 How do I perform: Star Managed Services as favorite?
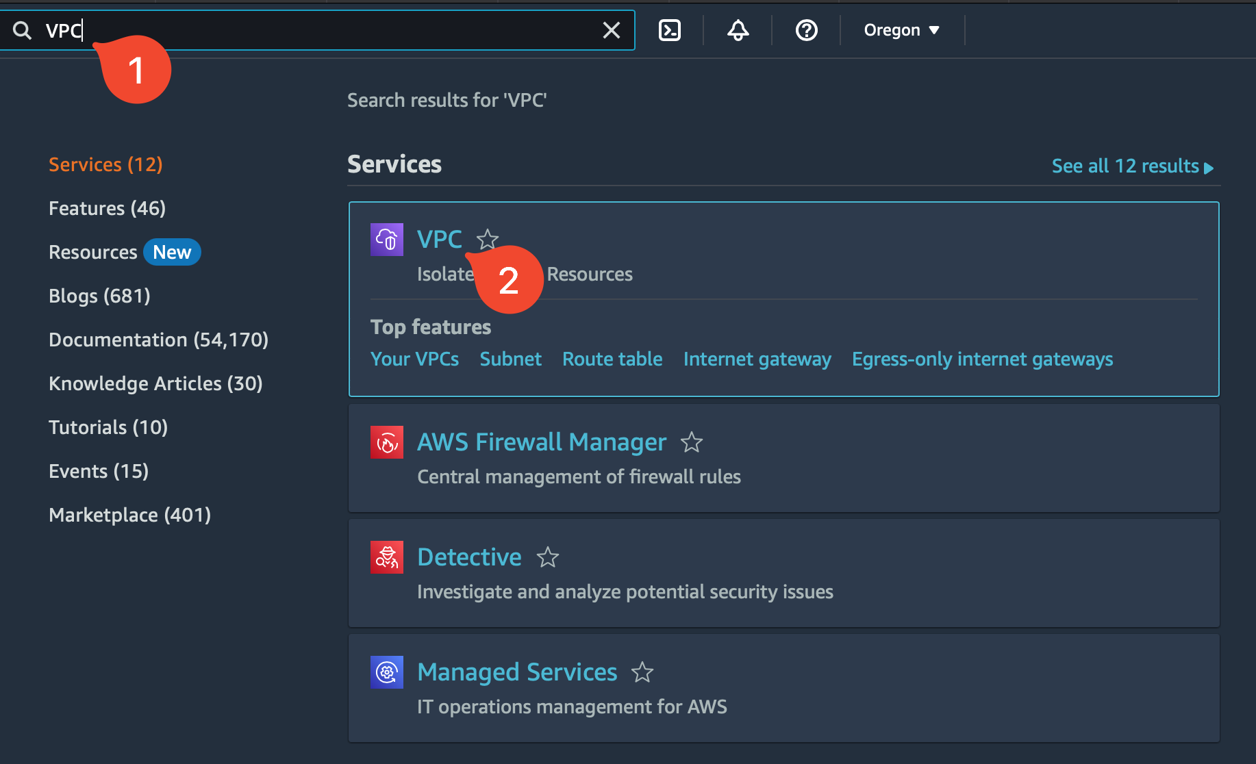[642, 673]
